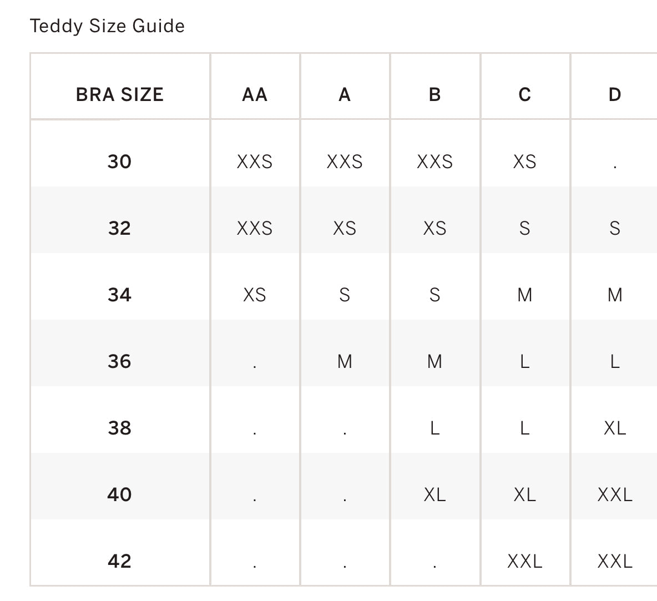This screenshot has width=657, height=601.
Task: Click the Teddy Size Guide title
Action: [107, 26]
